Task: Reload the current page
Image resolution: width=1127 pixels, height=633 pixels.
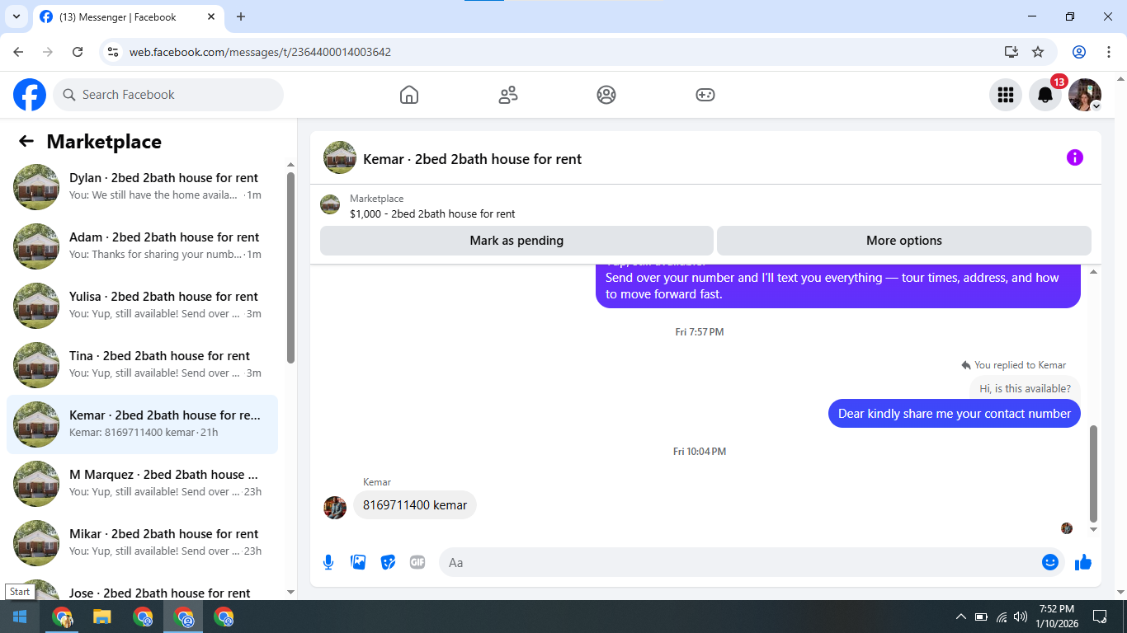Action: point(78,52)
